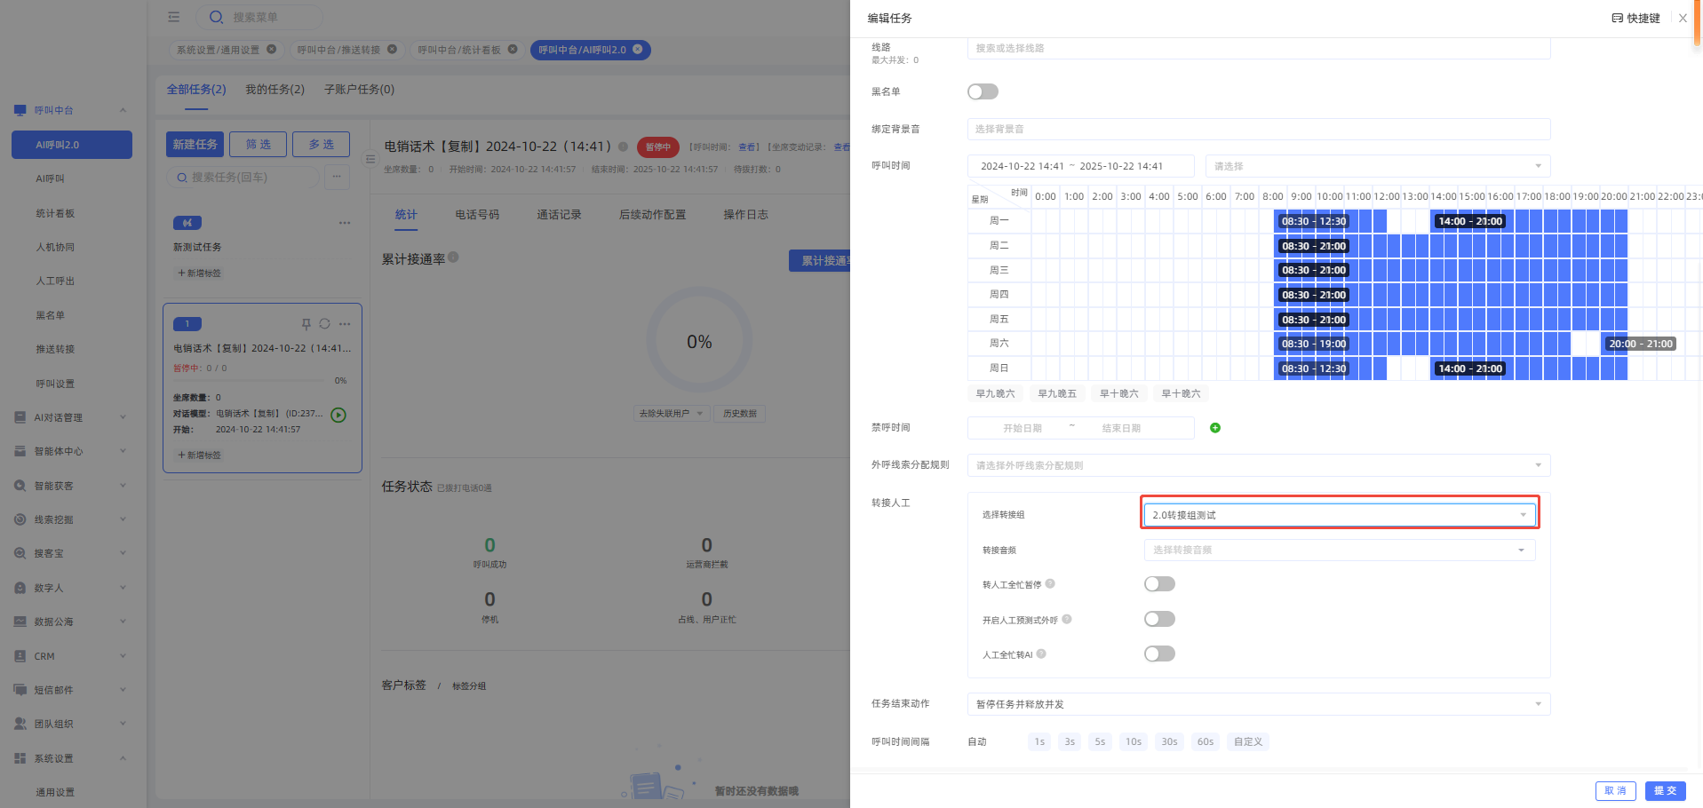Open the 选择转接组 dropdown
Screen dimensions: 1703x808
tap(1340, 515)
